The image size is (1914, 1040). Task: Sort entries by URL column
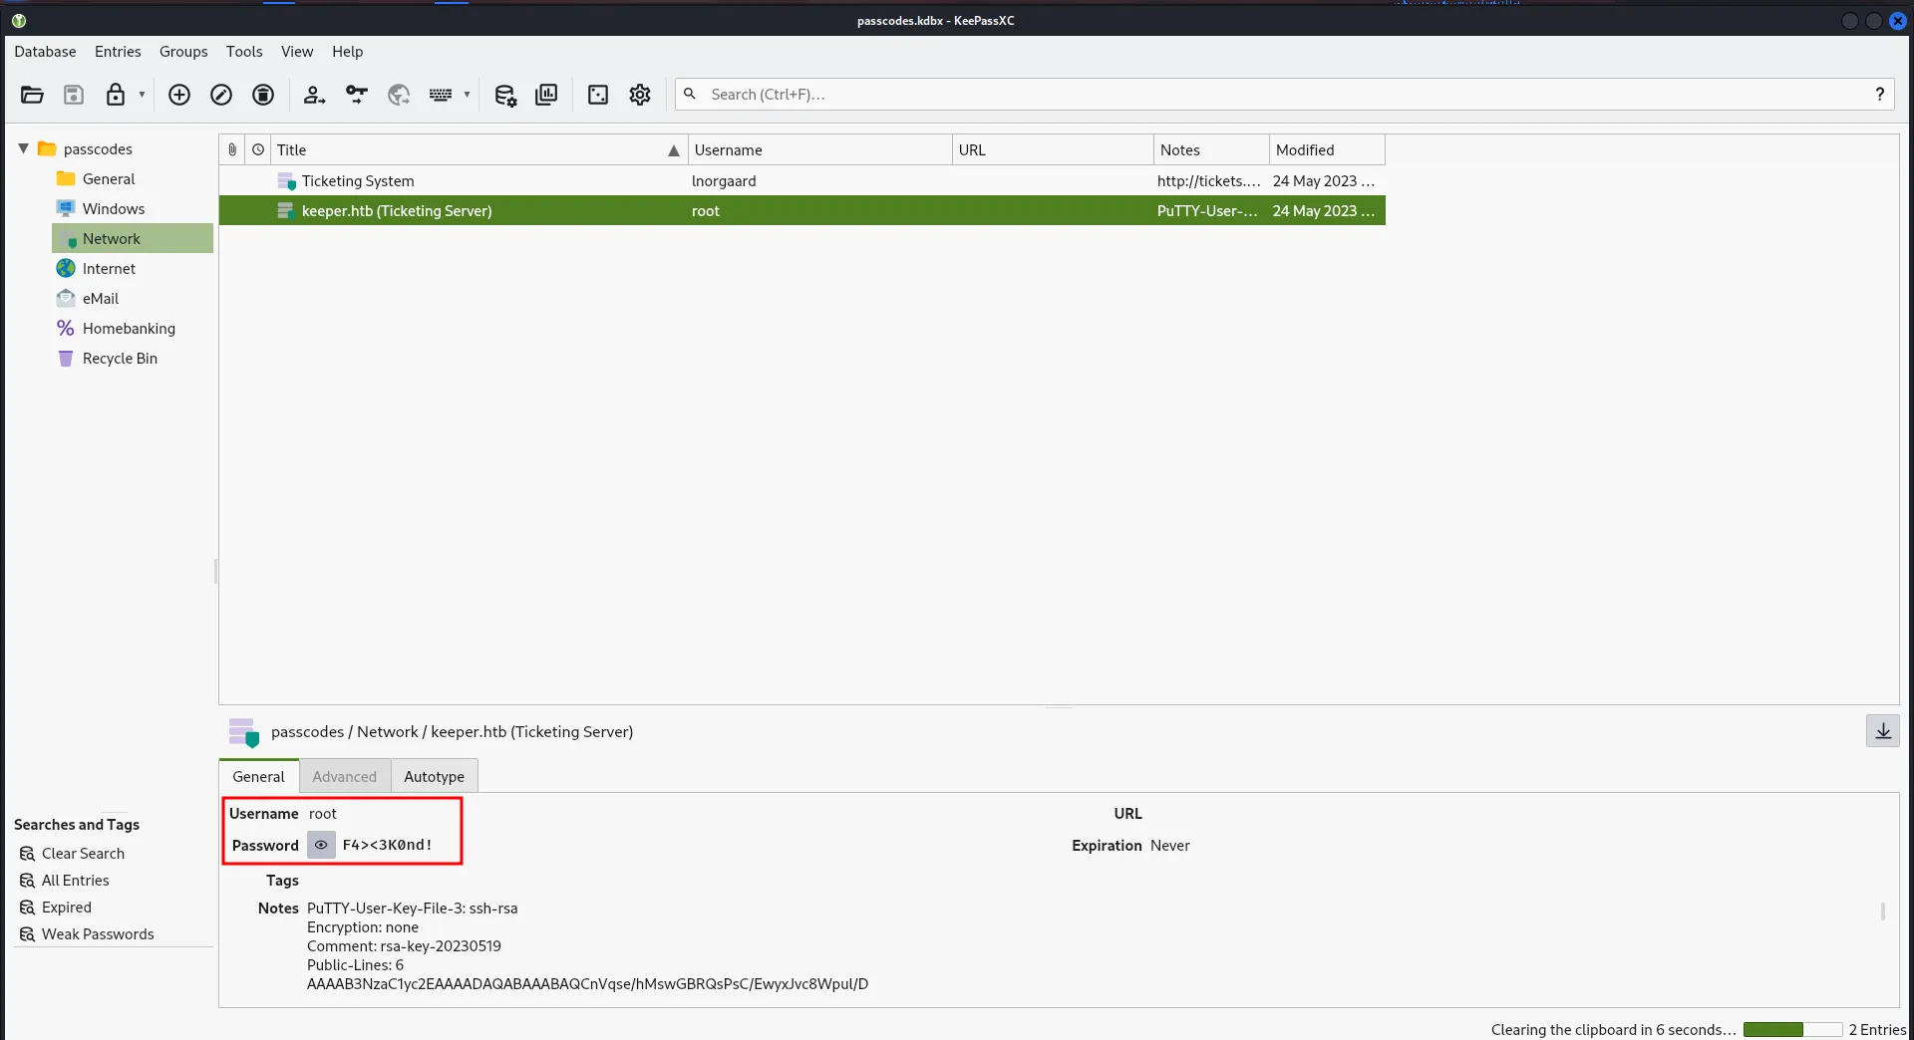click(1053, 149)
